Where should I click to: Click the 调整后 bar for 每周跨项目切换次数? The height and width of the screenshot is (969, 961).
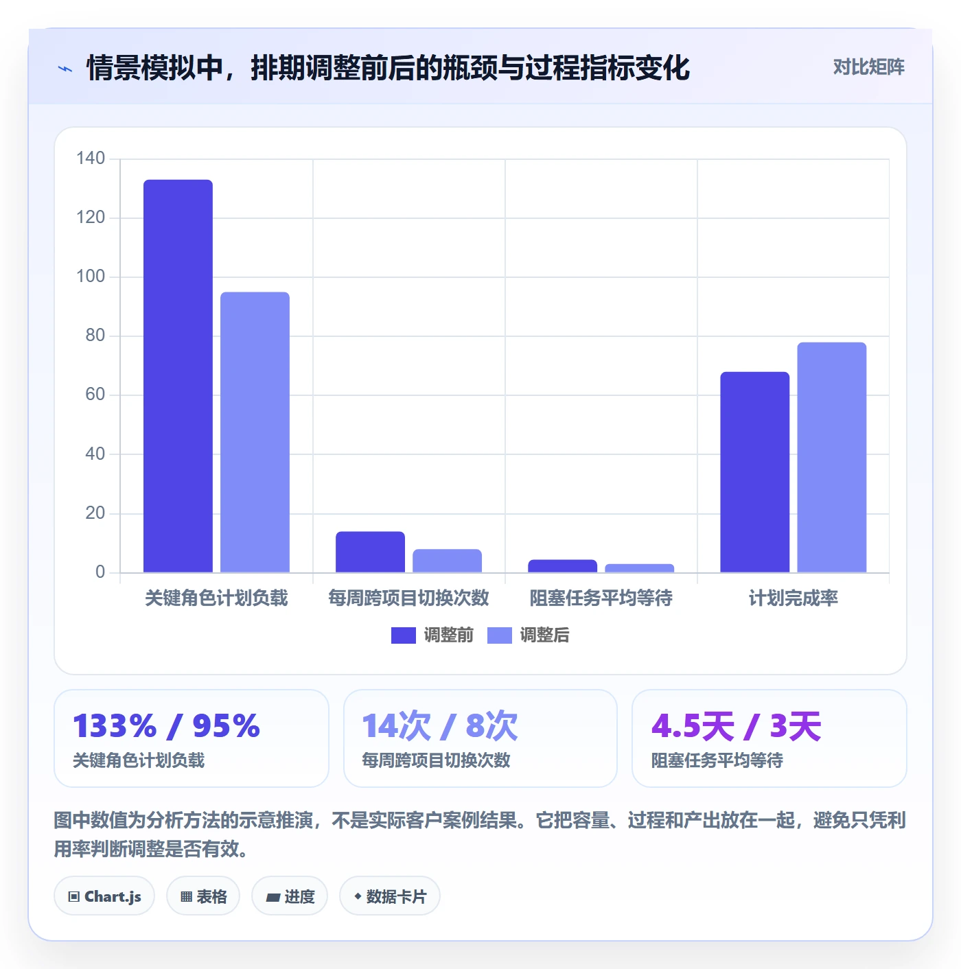447,561
